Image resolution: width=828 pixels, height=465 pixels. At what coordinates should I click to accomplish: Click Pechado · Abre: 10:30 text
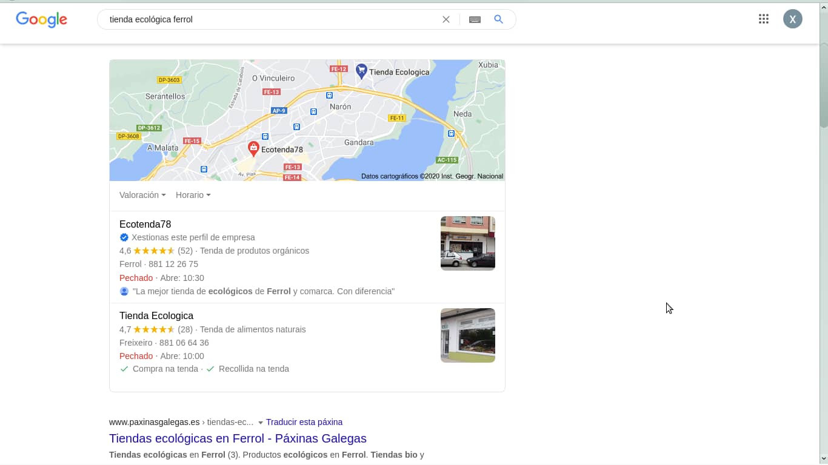pos(162,278)
